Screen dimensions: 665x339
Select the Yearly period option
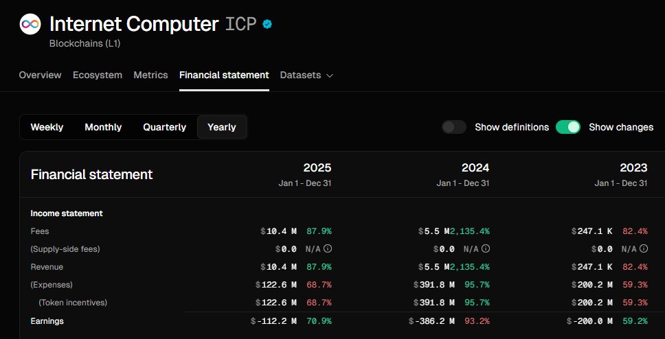click(x=221, y=127)
